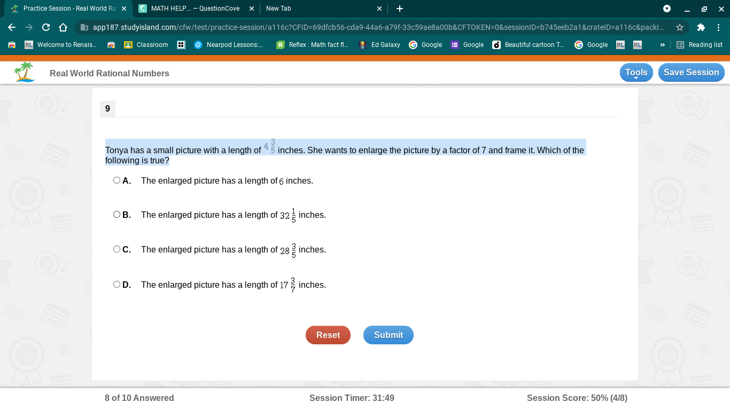
Task: Open a new tab with the plus icon
Action: pos(400,9)
